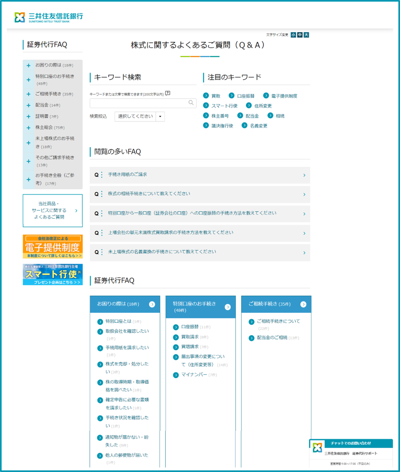Click the magnifying glass search icon
This screenshot has height=472, width=400.
click(x=190, y=103)
